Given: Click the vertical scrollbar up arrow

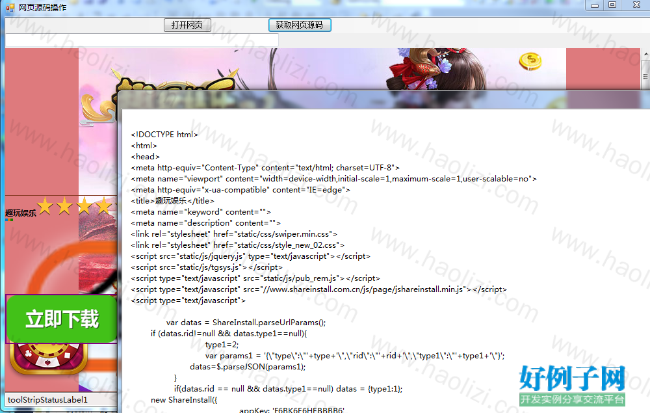Looking at the screenshot, I should tap(646, 55).
